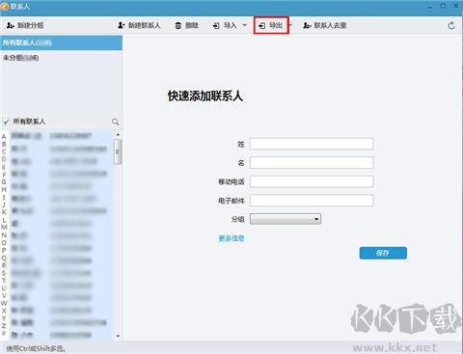
Task: Click the 姓 input field
Action: pyautogui.click(x=312, y=144)
